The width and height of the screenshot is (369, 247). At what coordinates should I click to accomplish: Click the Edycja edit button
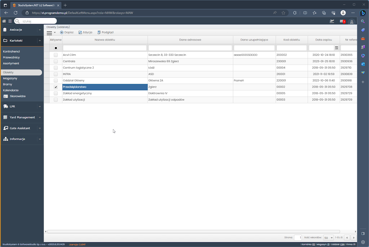pyautogui.click(x=85, y=32)
